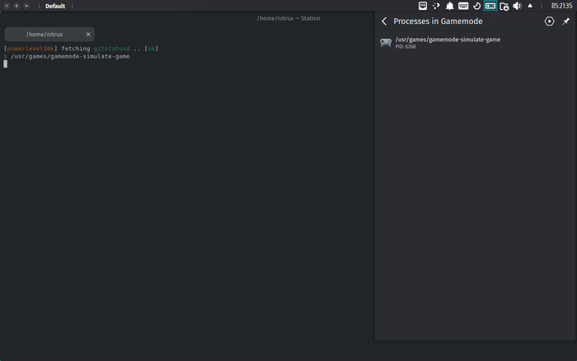Viewport: 577px width, 361px height.
Task: Open the keyboard layout tray icon
Action: (x=463, y=6)
